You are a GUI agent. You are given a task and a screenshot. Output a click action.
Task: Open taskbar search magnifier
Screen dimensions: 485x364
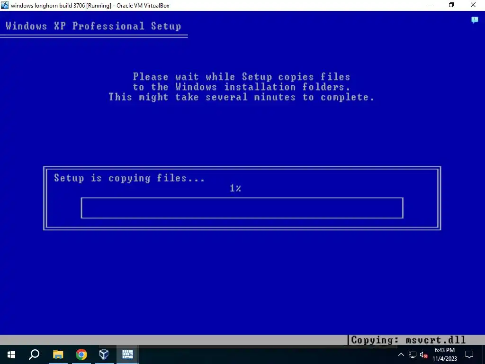pyautogui.click(x=34, y=355)
